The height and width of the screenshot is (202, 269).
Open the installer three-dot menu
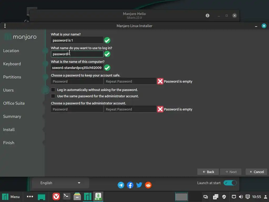pos(5,26)
